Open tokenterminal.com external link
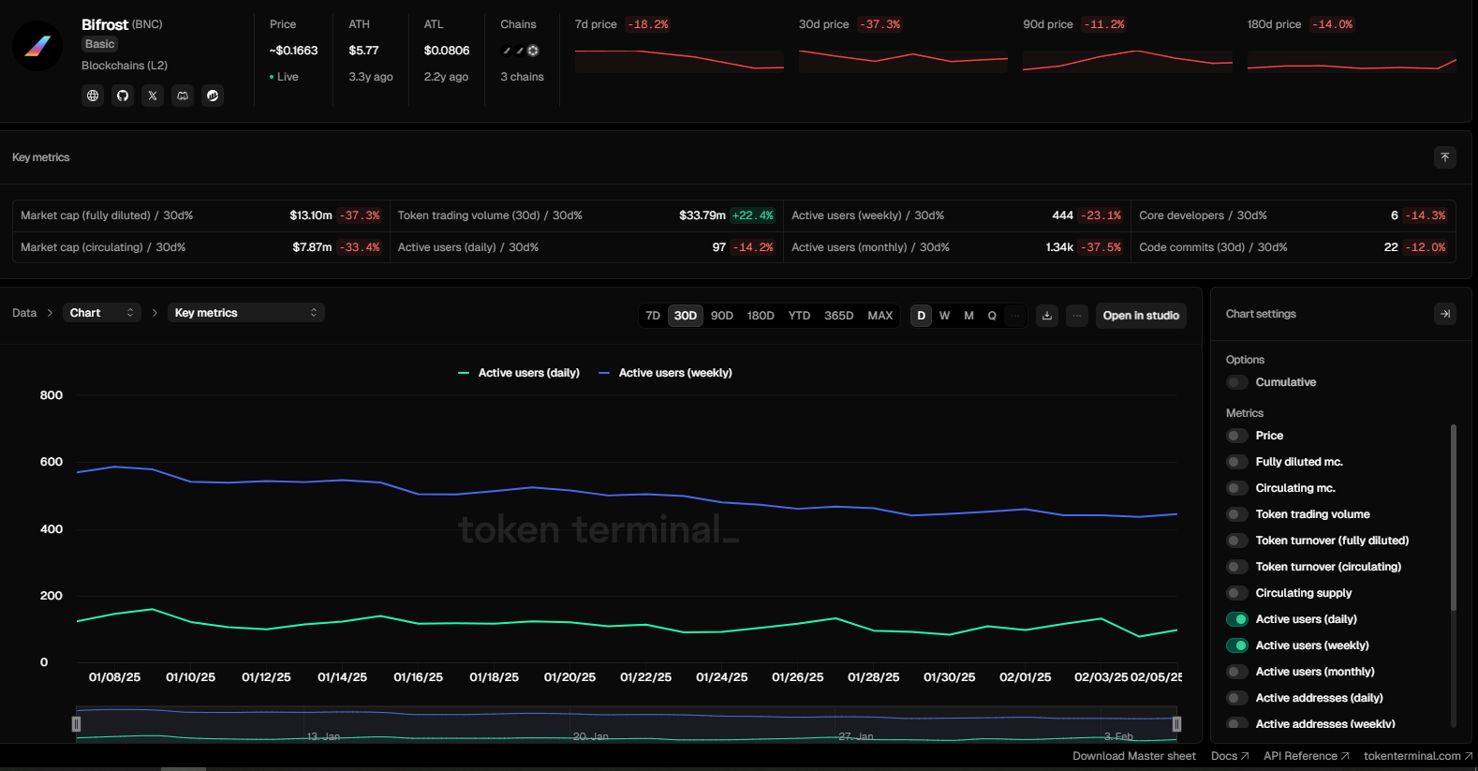Viewport: 1478px width, 771px height. pyautogui.click(x=1418, y=756)
